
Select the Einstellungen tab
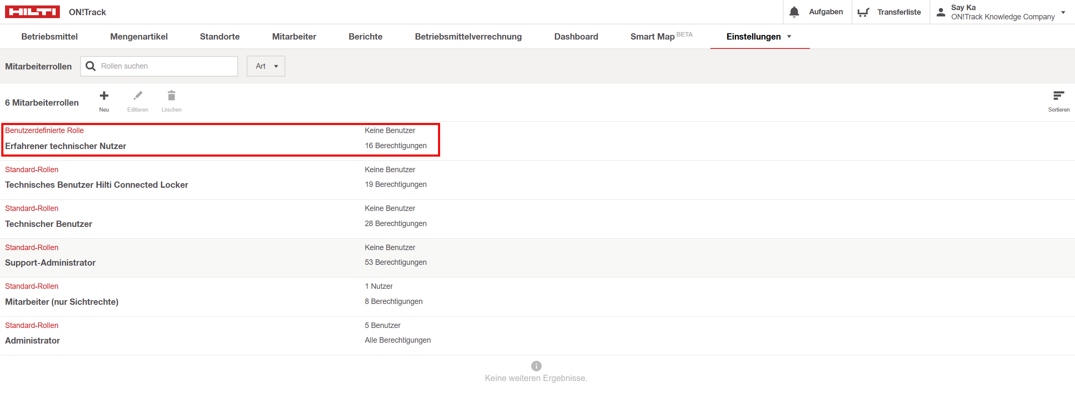coord(754,37)
